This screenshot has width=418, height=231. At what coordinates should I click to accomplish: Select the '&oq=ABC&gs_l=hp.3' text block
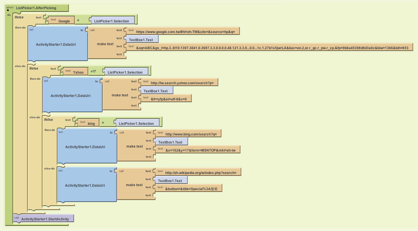point(269,47)
